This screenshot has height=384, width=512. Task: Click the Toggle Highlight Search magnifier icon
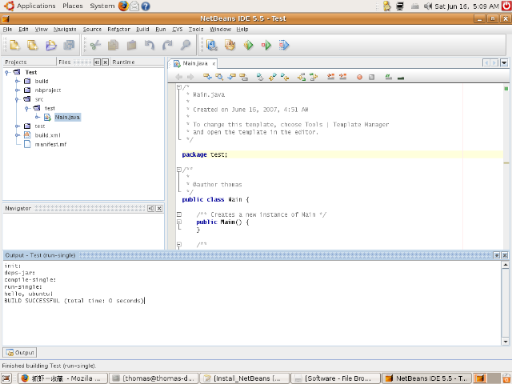pyautogui.click(x=219, y=77)
